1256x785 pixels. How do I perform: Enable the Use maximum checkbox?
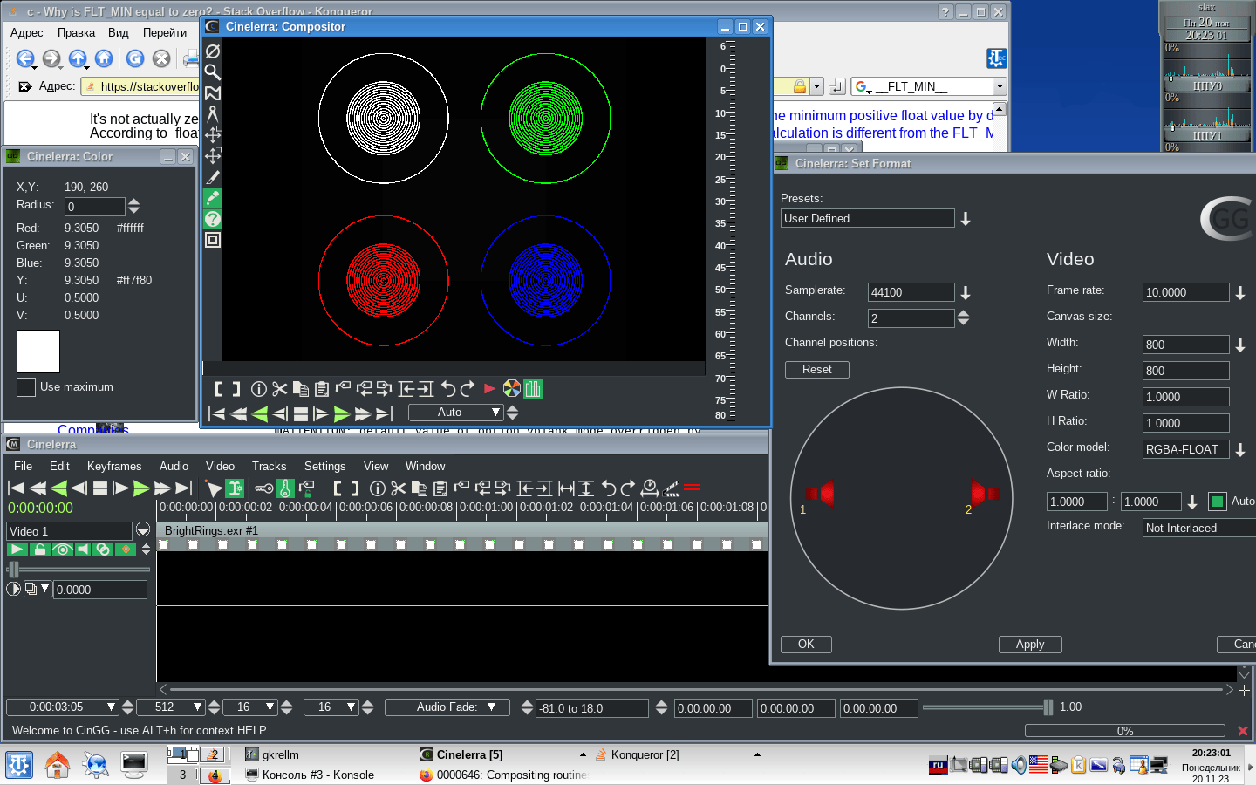[26, 387]
